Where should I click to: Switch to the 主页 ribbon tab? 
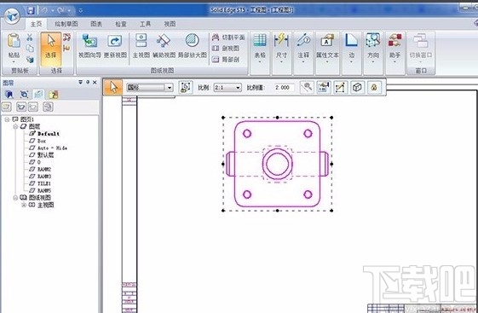pos(36,24)
